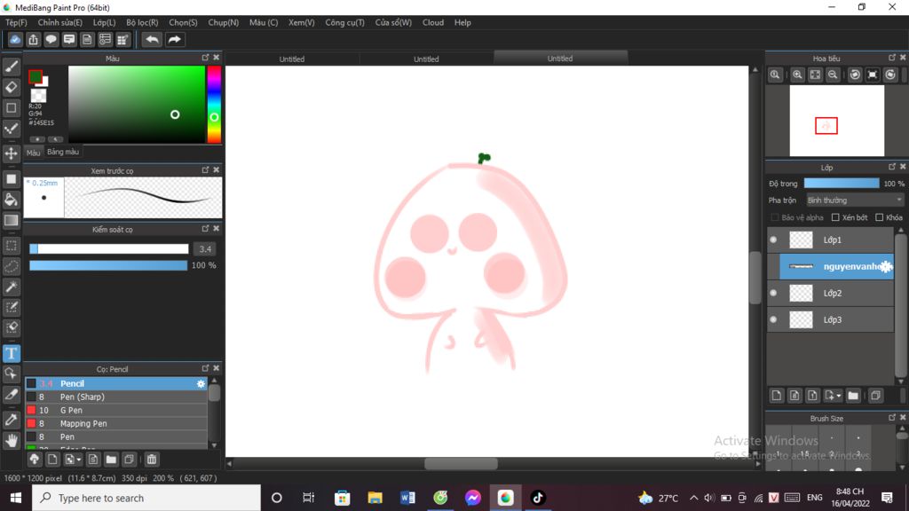Delete brush with the trash icon
This screenshot has width=909, height=511.
[151, 460]
